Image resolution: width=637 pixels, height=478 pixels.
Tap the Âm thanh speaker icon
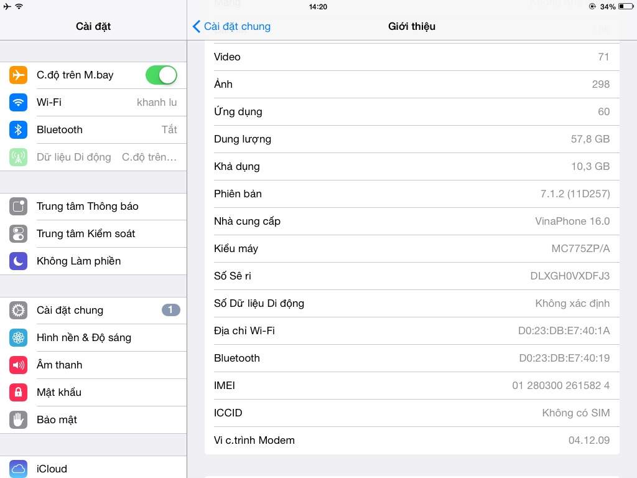coord(18,365)
